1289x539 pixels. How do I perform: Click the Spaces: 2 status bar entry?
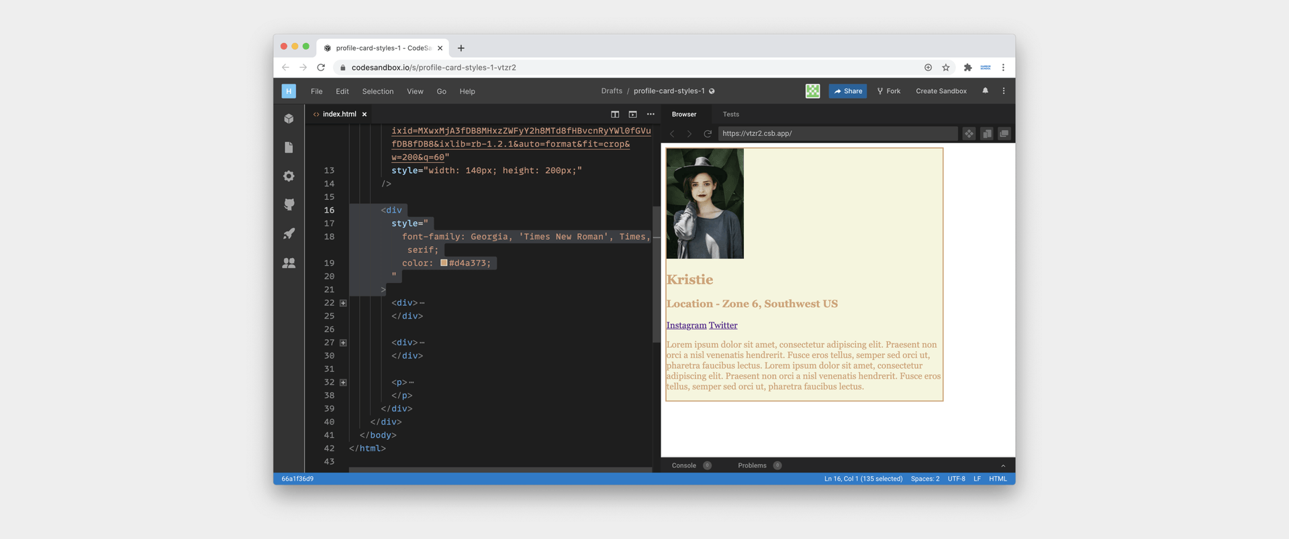coord(925,479)
